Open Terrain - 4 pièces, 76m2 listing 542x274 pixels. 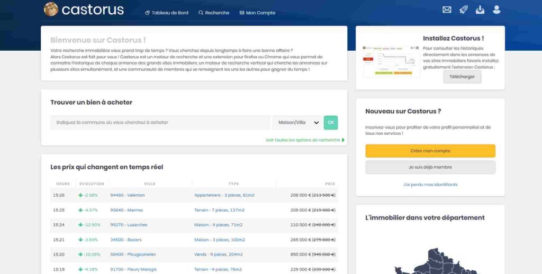(x=218, y=270)
